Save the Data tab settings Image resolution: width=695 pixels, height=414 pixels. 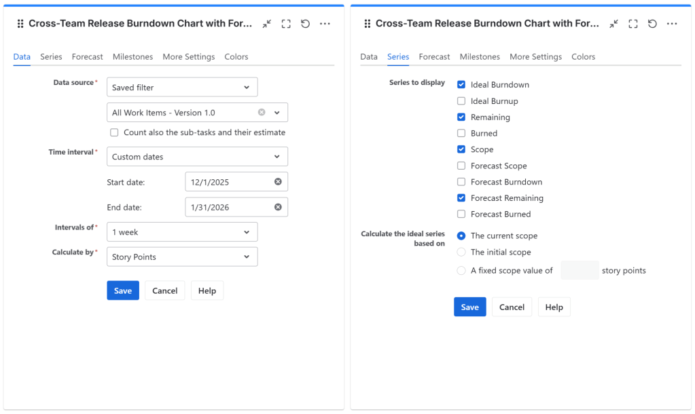pyautogui.click(x=123, y=290)
